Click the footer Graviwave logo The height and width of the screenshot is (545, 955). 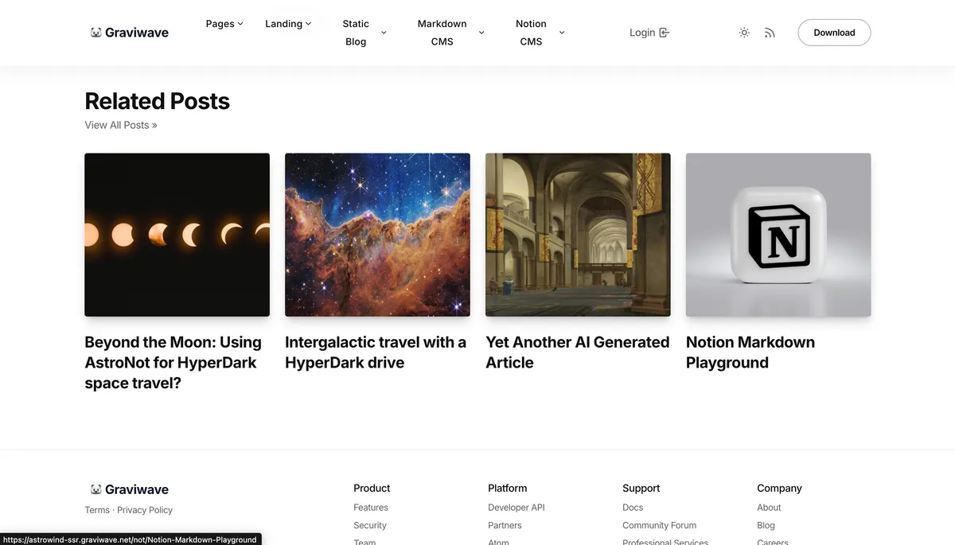tap(129, 489)
